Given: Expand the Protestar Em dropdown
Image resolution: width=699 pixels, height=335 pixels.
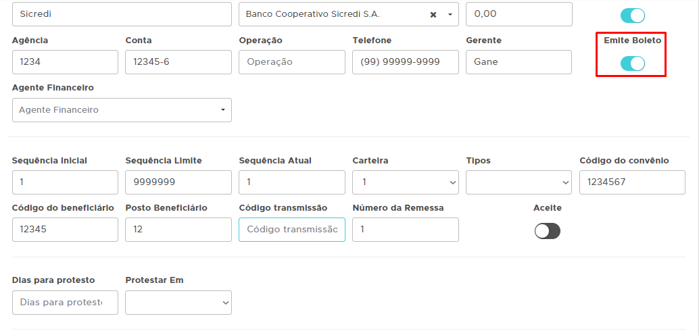Looking at the screenshot, I should [178, 303].
